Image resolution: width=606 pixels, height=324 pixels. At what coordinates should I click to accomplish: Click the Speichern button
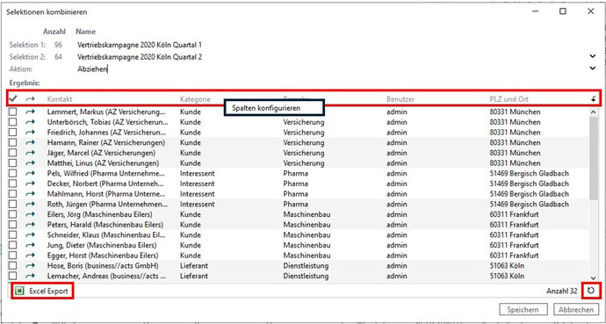coord(524,309)
